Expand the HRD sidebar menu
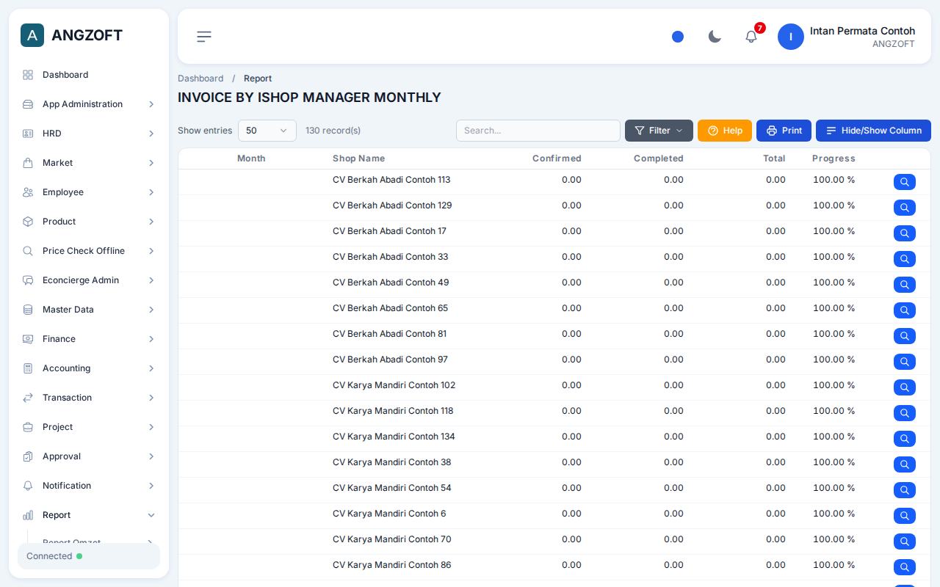 click(x=89, y=134)
